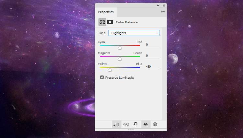Viewport: 243px width, 138px height.
Task: Select the layer mask icon
Action: [110, 22]
